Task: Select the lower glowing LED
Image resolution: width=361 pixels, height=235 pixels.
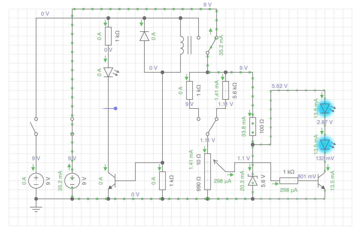Action: [x=325, y=144]
